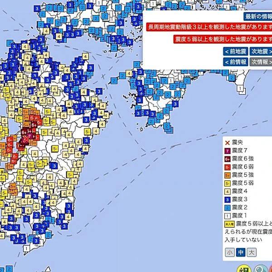
Task: Click the lone intensity 2 marker on the Inland Sea island
Action: pyautogui.click(x=114, y=48)
